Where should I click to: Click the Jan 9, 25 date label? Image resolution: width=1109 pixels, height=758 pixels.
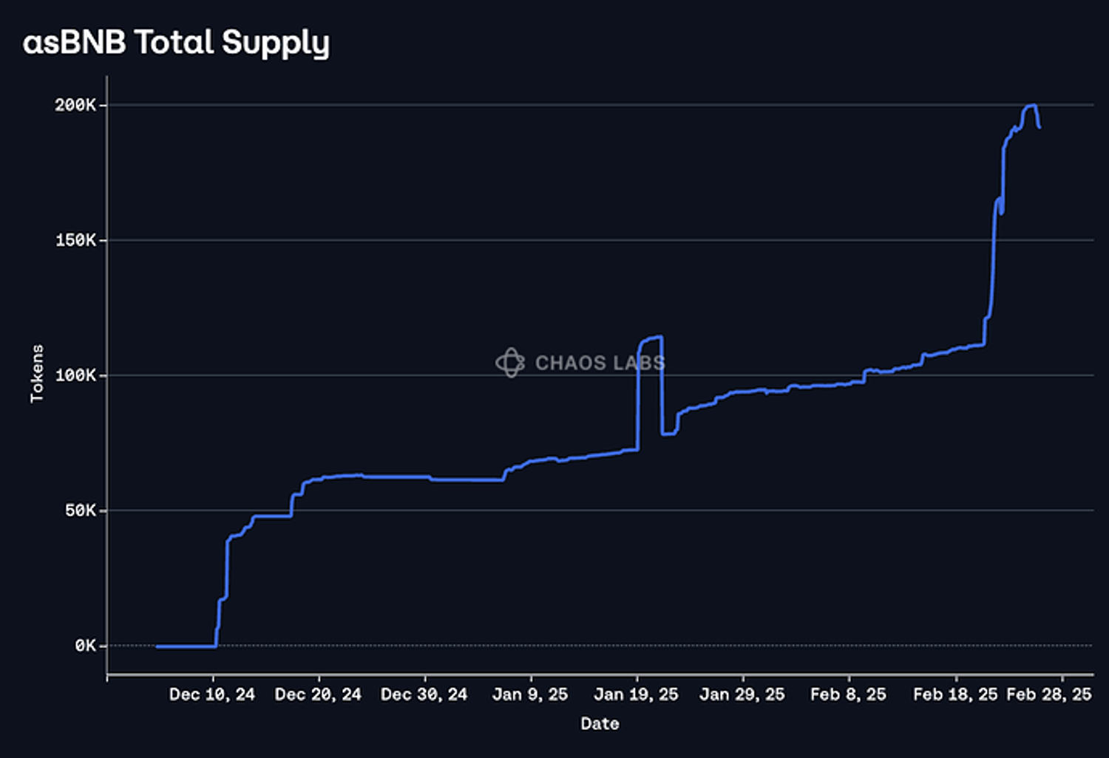click(530, 694)
